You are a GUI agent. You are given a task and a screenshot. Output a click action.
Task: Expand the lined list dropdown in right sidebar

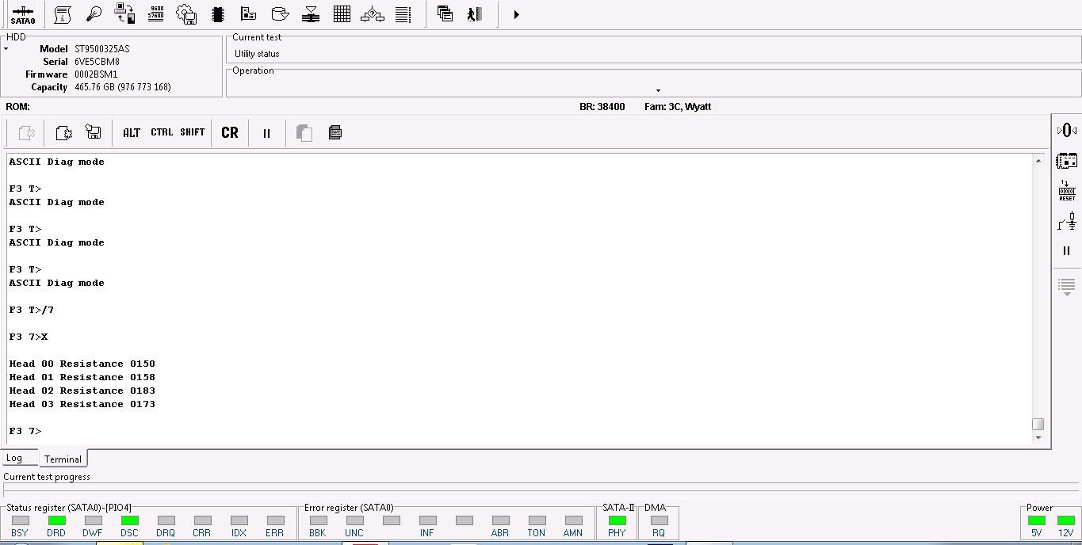(1067, 287)
